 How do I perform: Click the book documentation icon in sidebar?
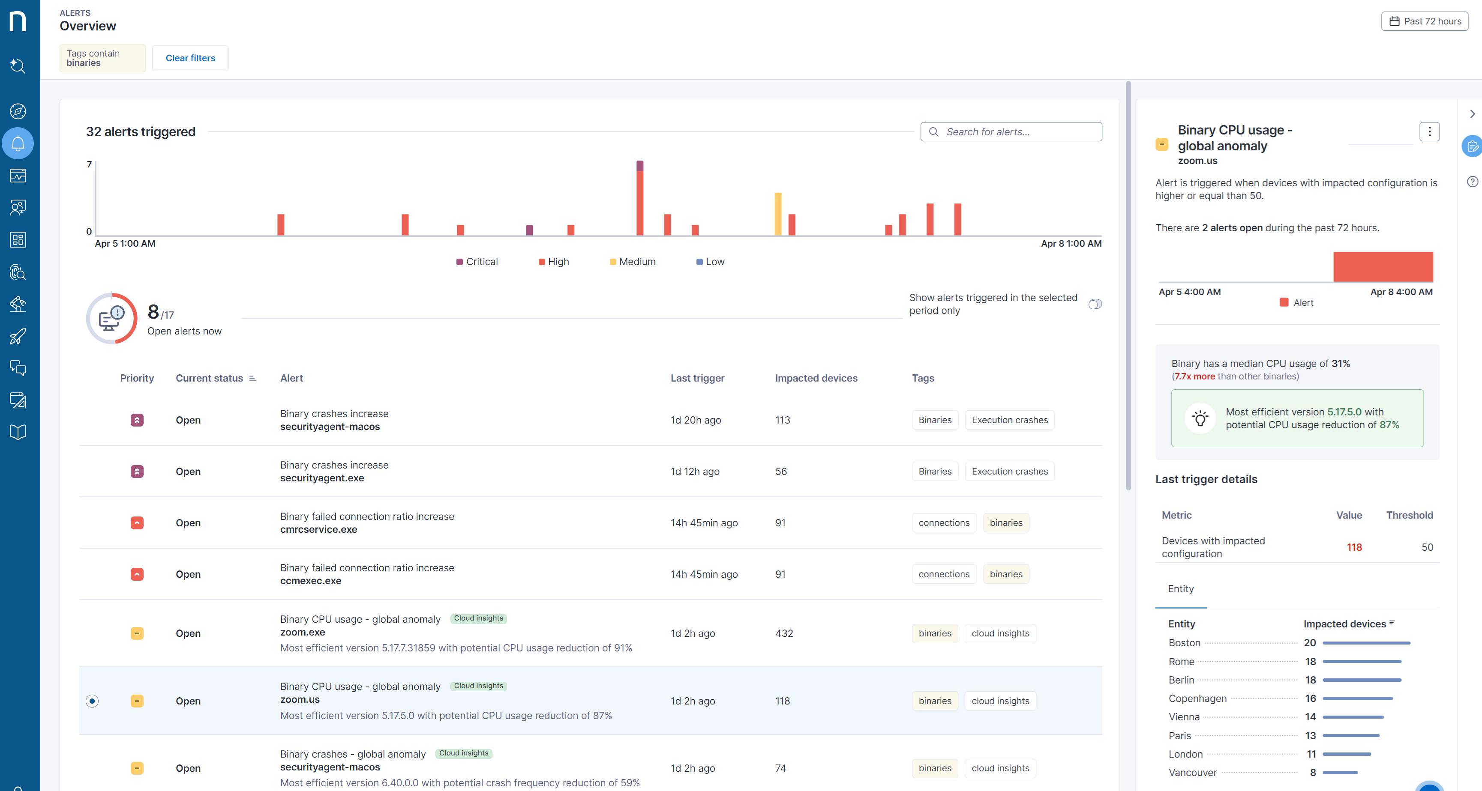pyautogui.click(x=18, y=432)
